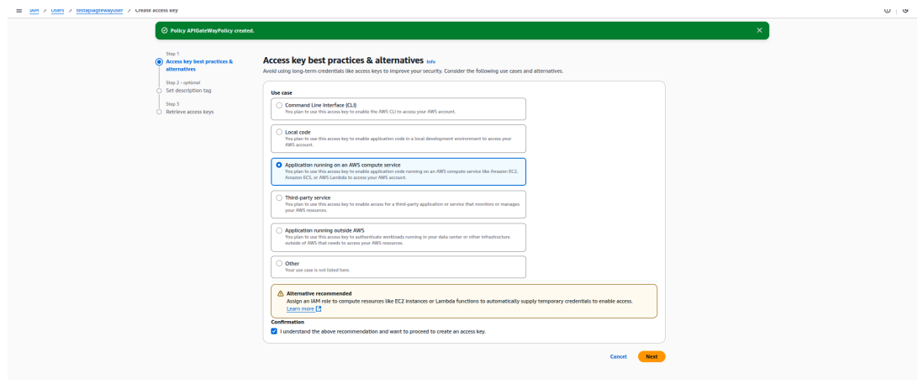This screenshot has height=384, width=923.
Task: Open the hamburger navigation menu
Action: 19,9
